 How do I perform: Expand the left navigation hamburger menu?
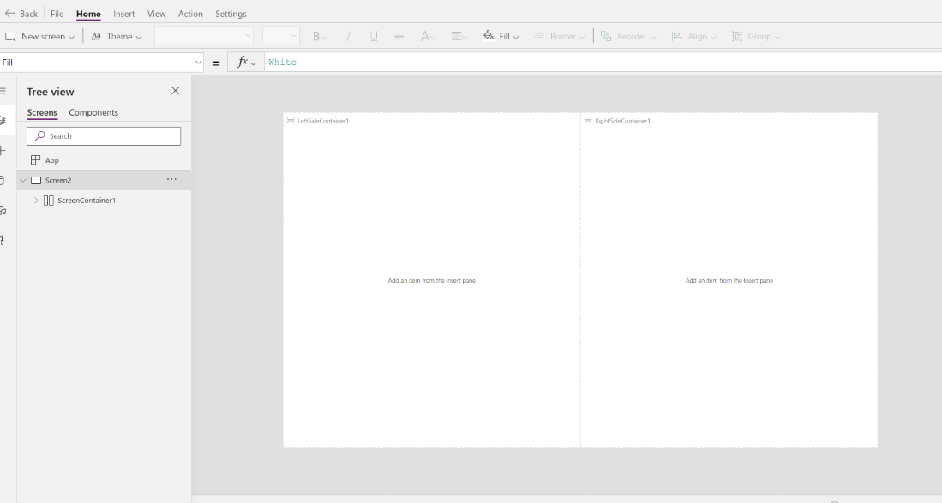tap(3, 91)
